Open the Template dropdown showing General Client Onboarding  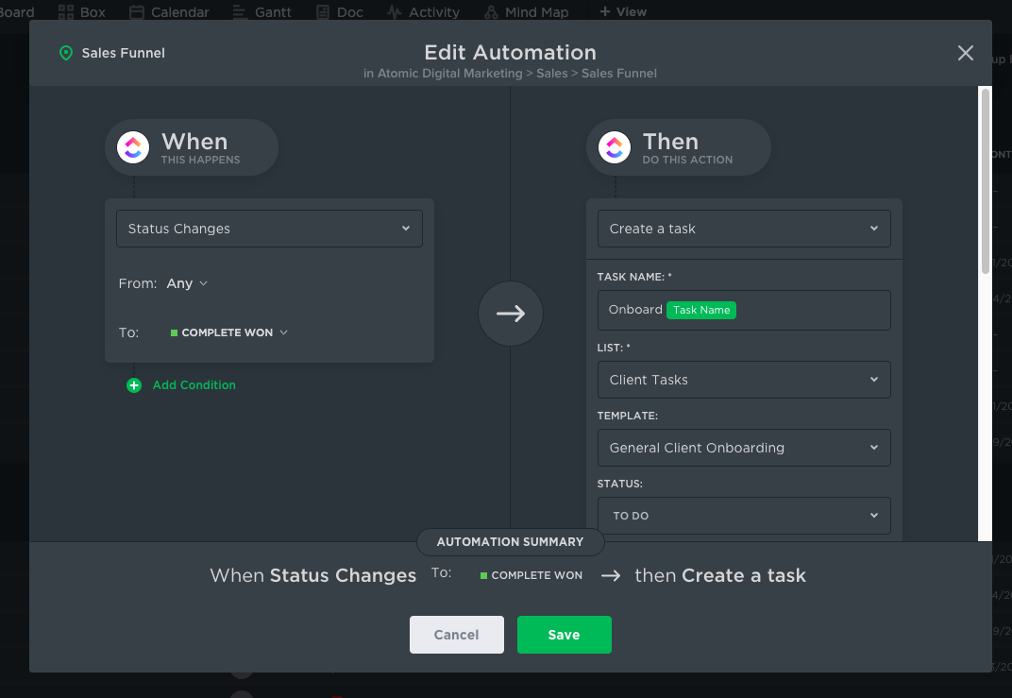743,448
